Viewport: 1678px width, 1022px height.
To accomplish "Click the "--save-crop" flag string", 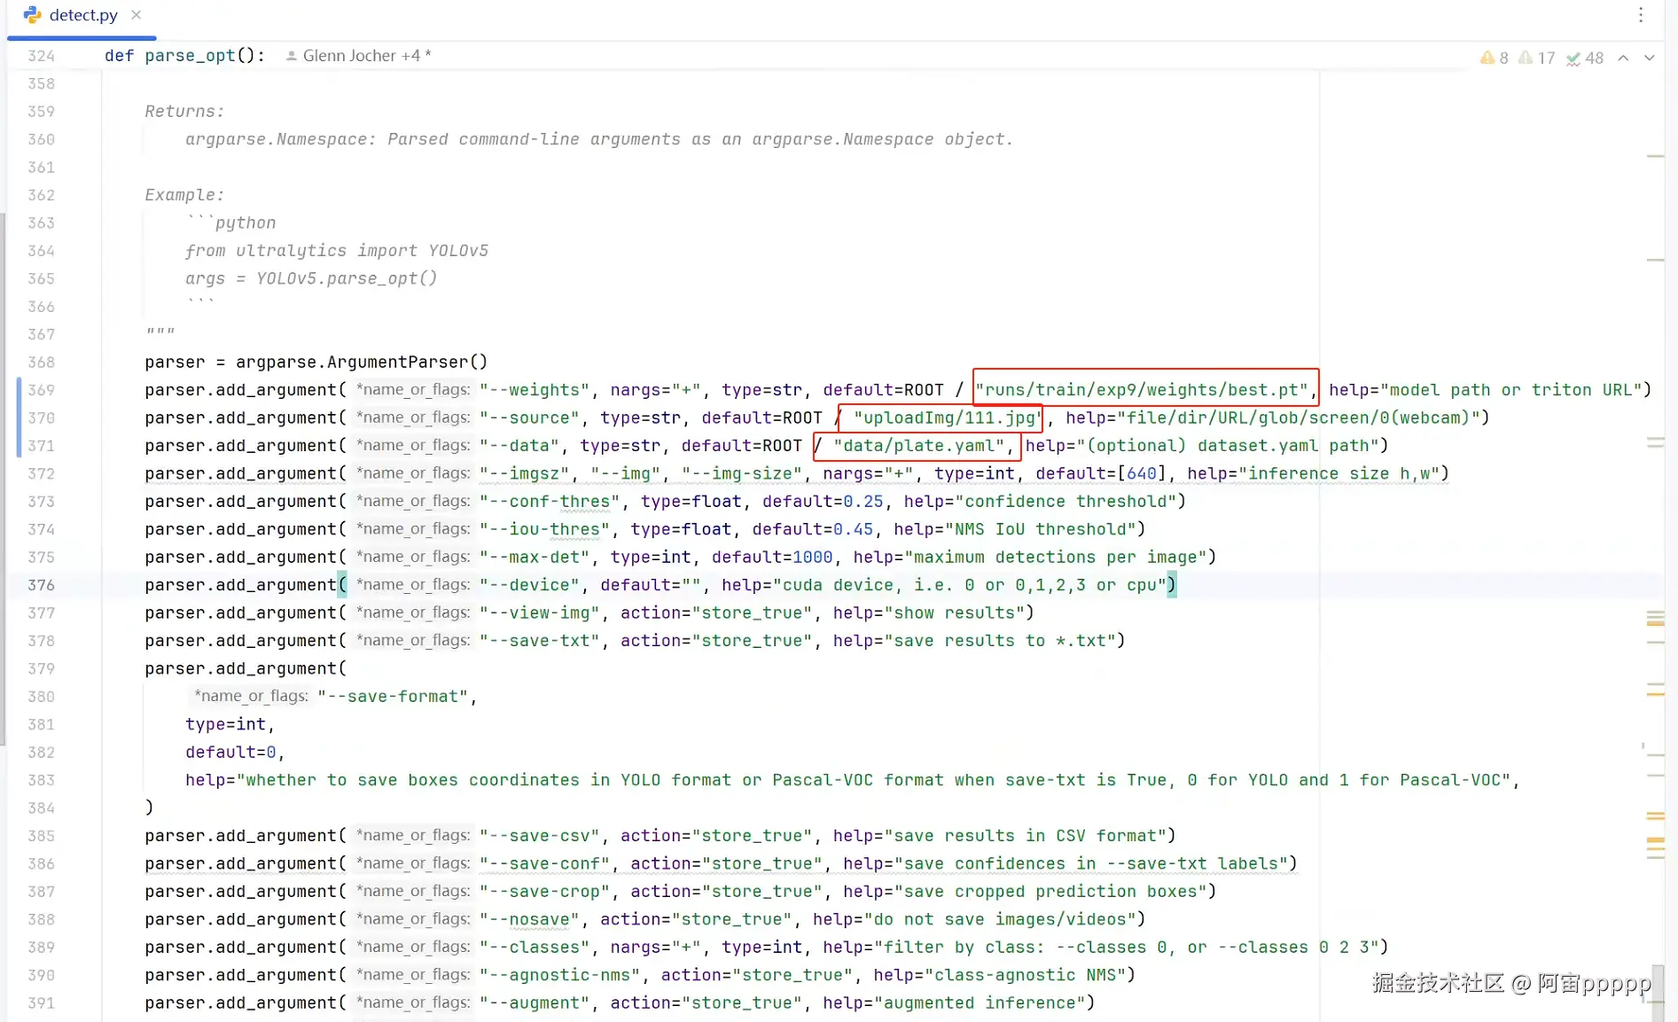I will [x=544, y=892].
